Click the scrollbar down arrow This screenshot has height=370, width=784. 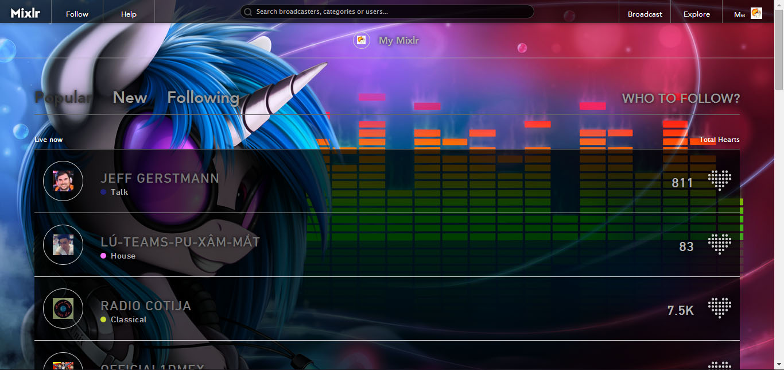click(779, 365)
